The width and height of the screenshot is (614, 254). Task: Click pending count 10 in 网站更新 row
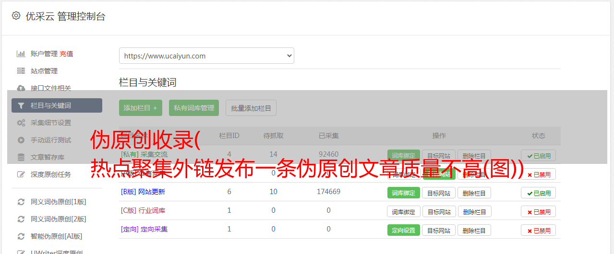coord(273,192)
